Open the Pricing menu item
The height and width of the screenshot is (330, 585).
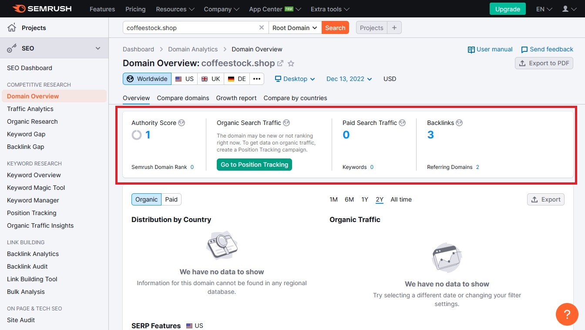coord(135,9)
